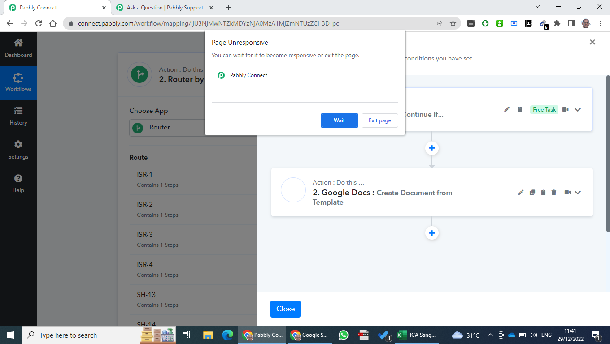
Task: Click Exit page in the unresponsive dialog
Action: (x=380, y=120)
